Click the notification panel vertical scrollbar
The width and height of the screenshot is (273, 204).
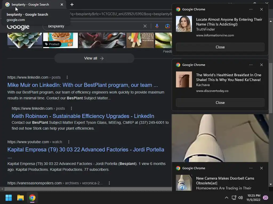(271, 88)
